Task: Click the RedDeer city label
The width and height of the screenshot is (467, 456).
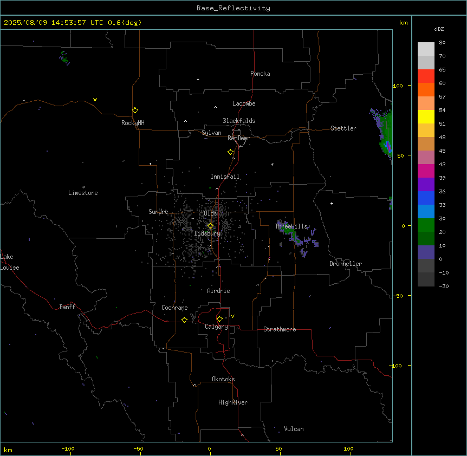Action: point(239,138)
